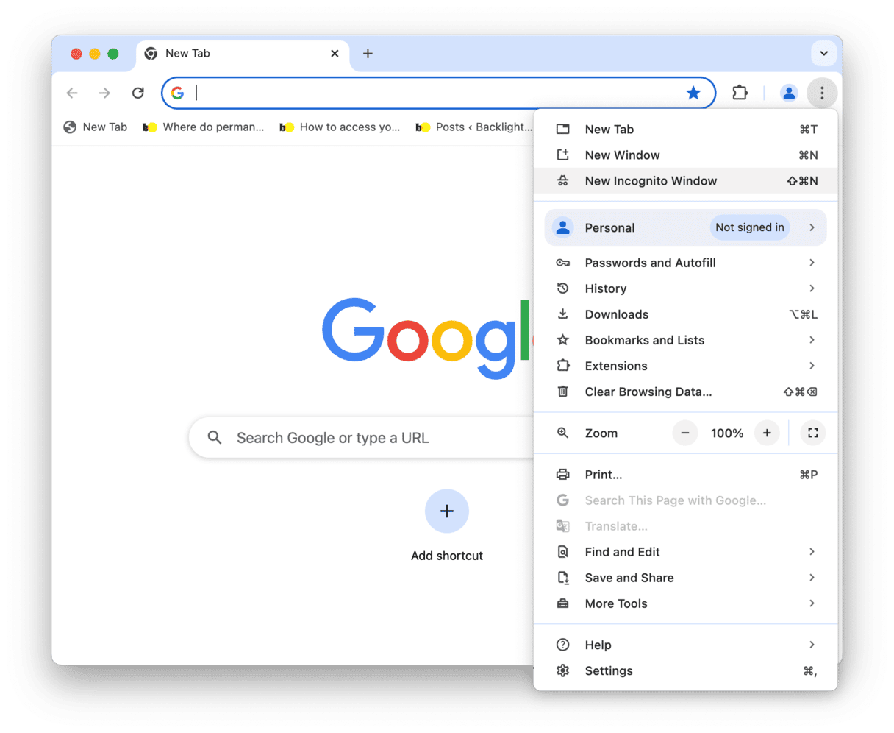894x733 pixels.
Task: Click the incognito icon beside New Incognito Window
Action: [562, 180]
